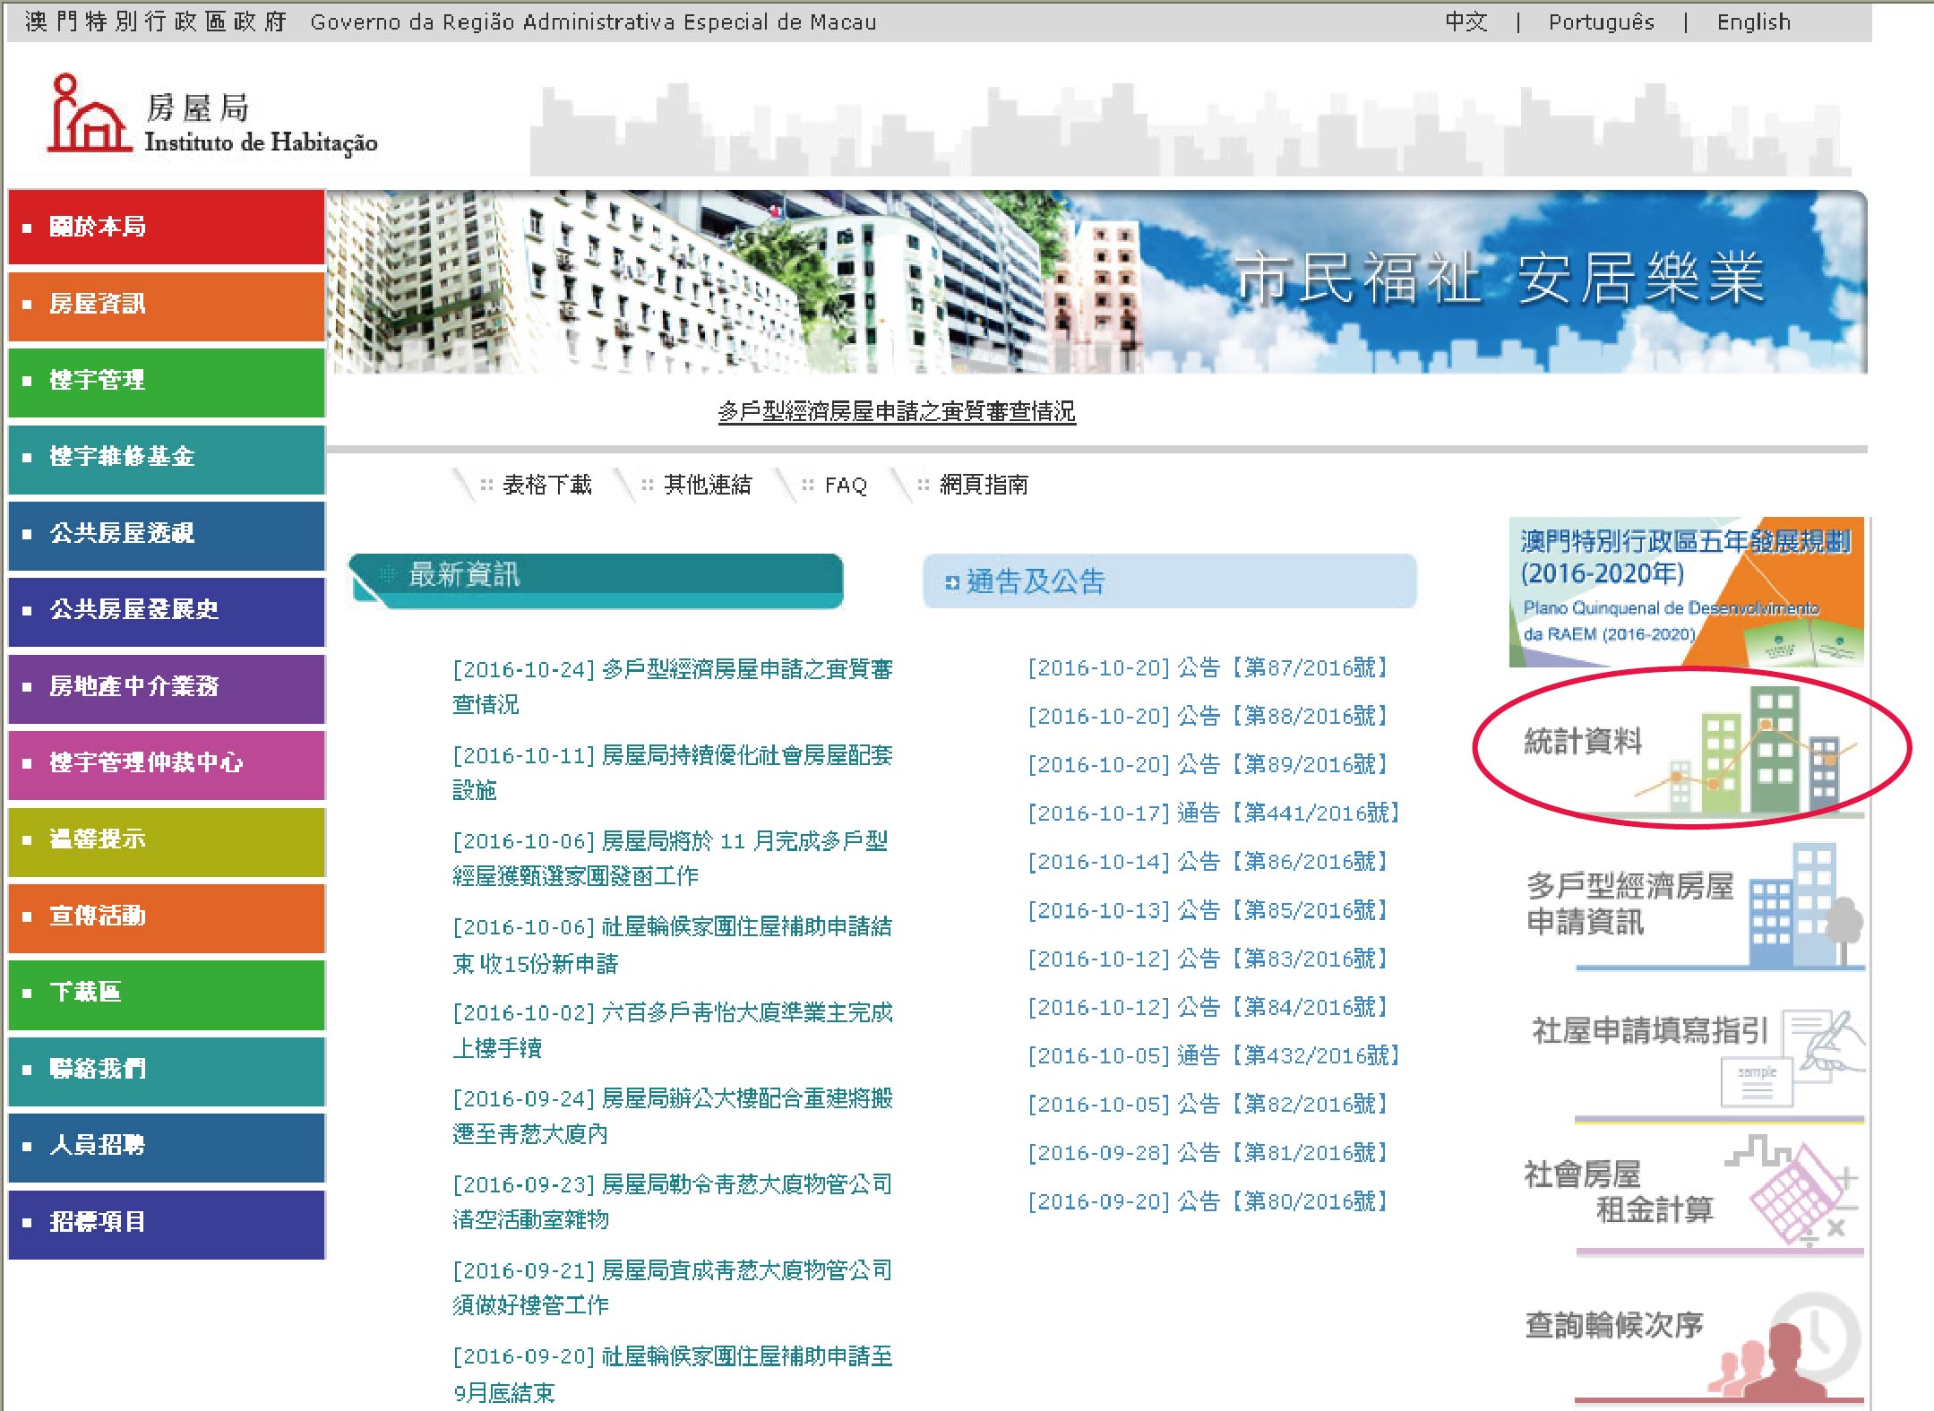Switch language to Português

[x=1601, y=22]
